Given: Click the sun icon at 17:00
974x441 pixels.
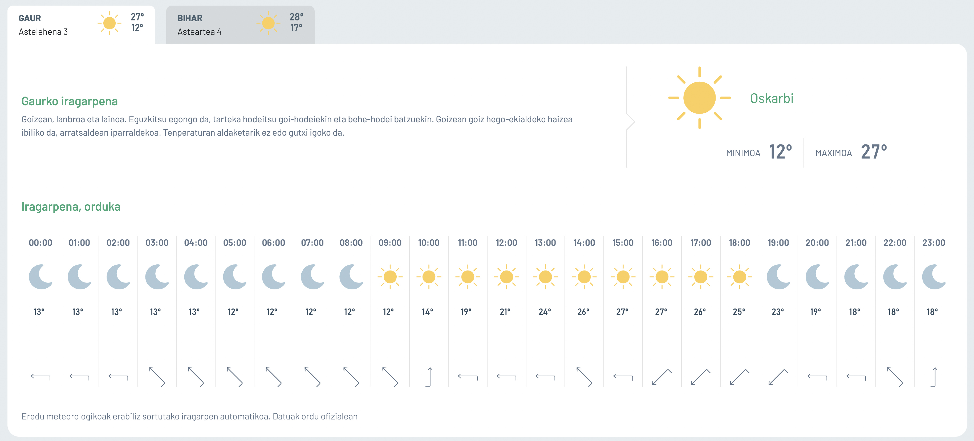Looking at the screenshot, I should pos(701,277).
